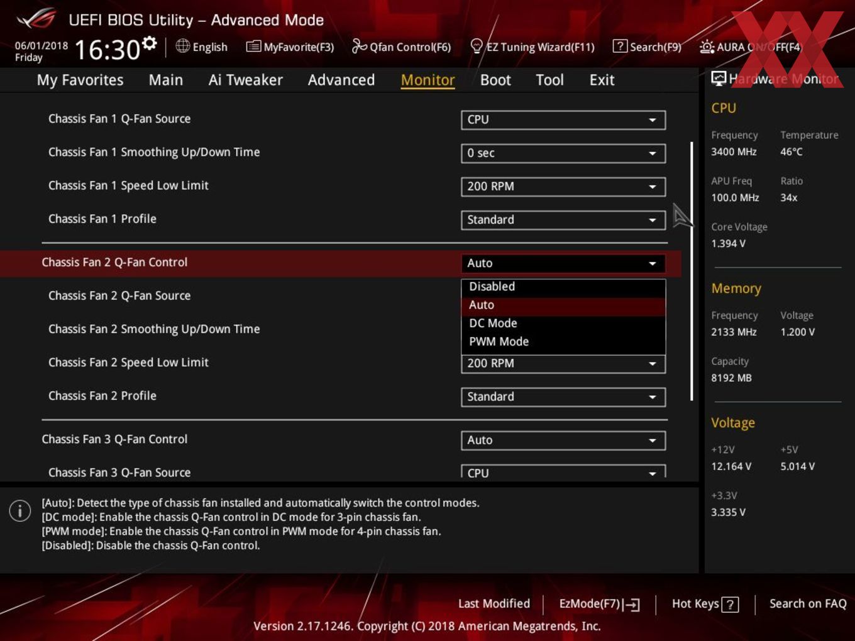
Task: Switch to Monitor tab
Action: (x=427, y=80)
